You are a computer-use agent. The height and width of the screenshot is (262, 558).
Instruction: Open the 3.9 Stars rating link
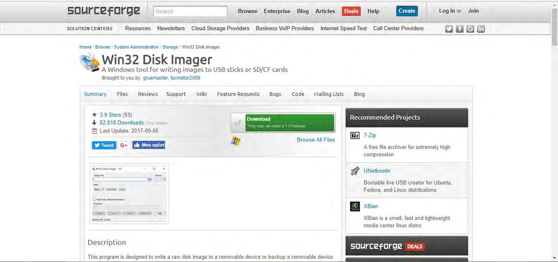110,115
